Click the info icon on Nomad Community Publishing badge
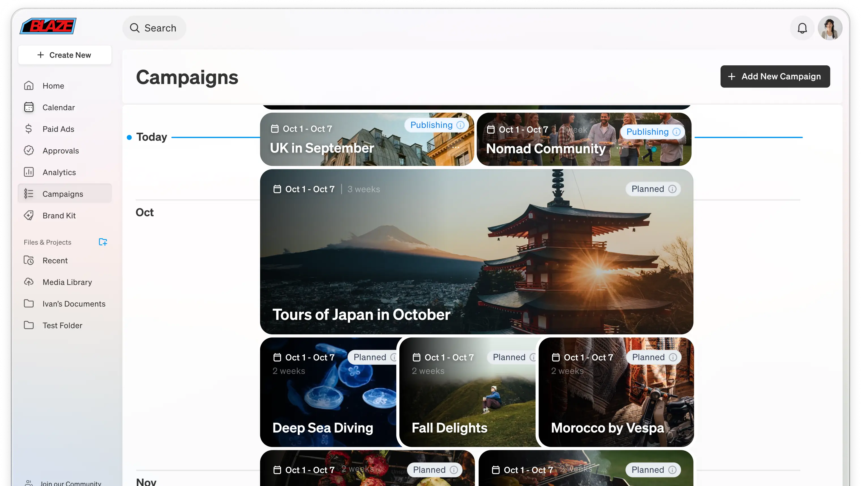This screenshot has height=486, width=861. [x=676, y=132]
